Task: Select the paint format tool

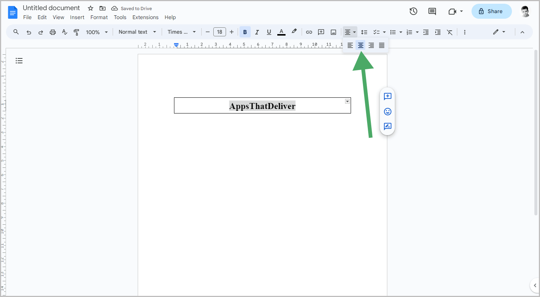Action: [x=76, y=32]
